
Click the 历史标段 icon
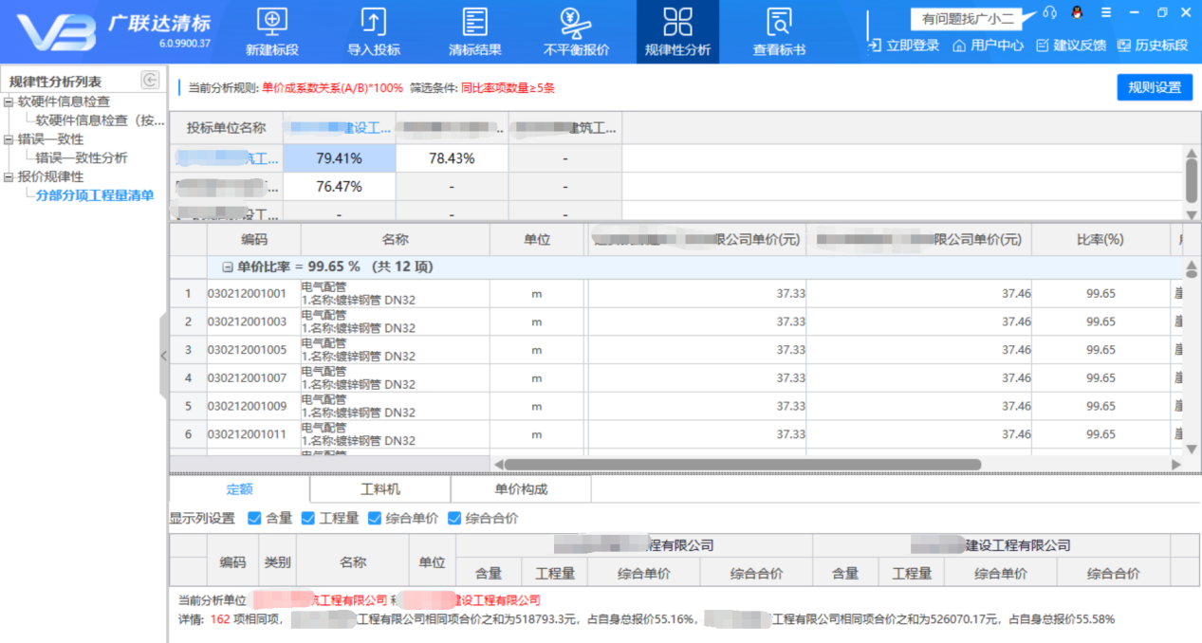point(1124,45)
